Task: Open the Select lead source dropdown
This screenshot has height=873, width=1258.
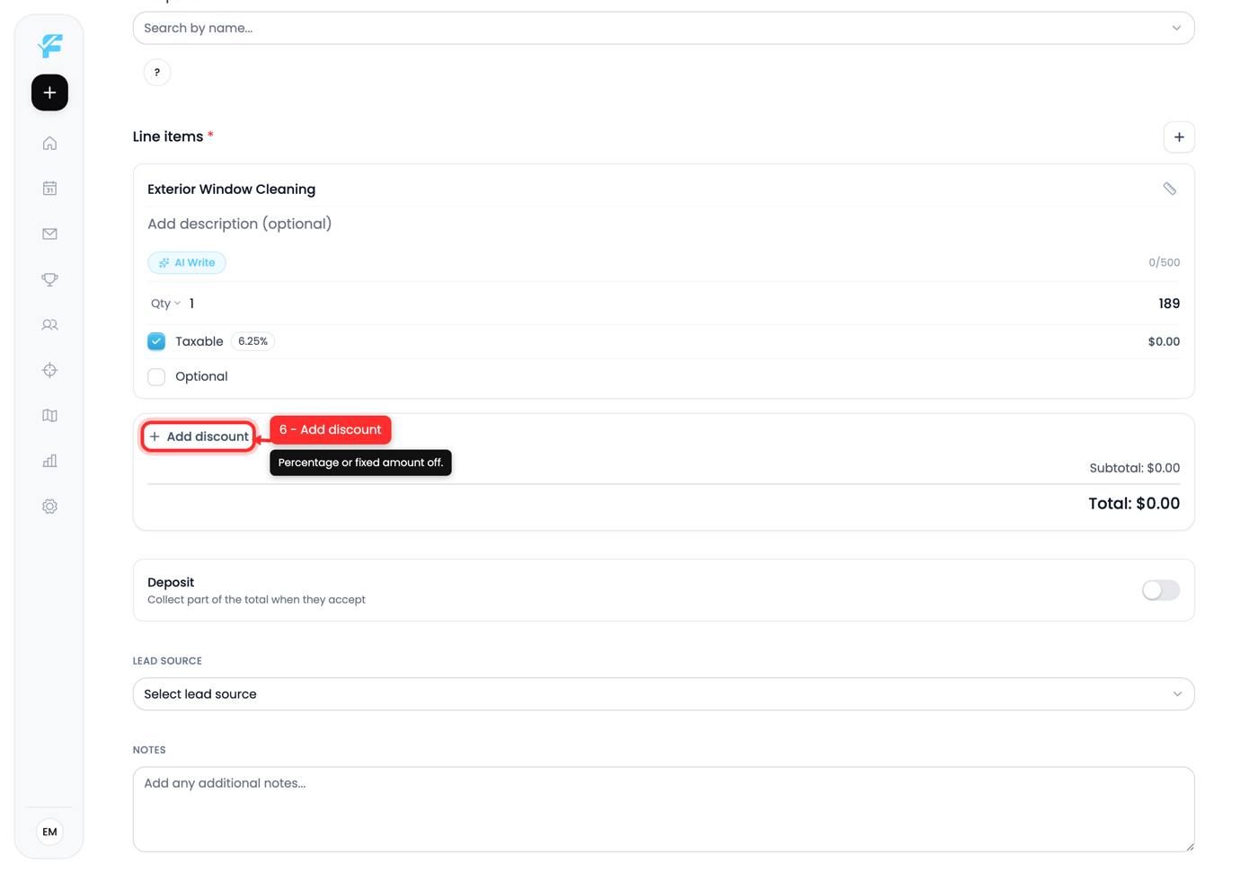Action: [663, 694]
